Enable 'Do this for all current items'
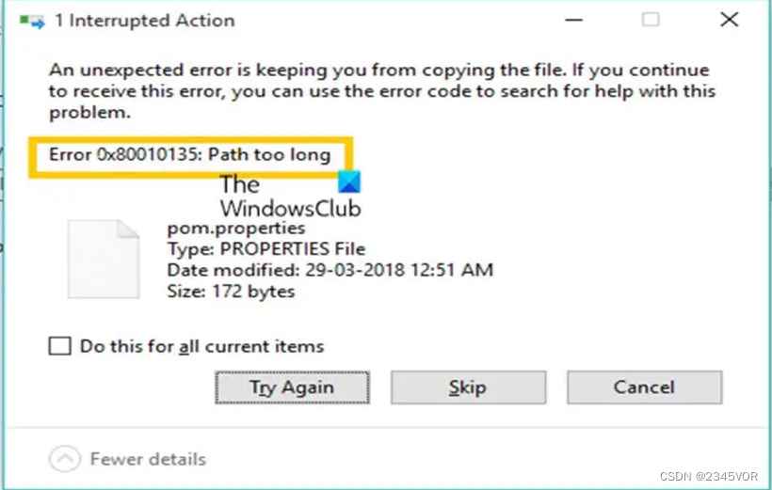The width and height of the screenshot is (772, 490). point(59,346)
